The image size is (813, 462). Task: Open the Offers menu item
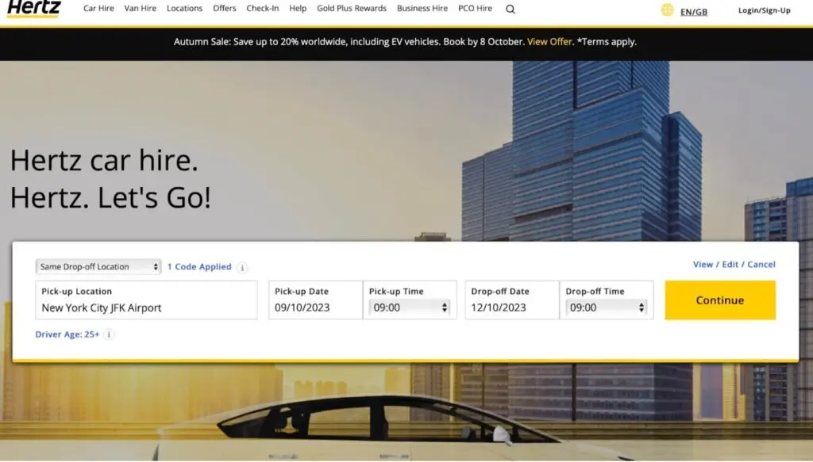click(225, 8)
